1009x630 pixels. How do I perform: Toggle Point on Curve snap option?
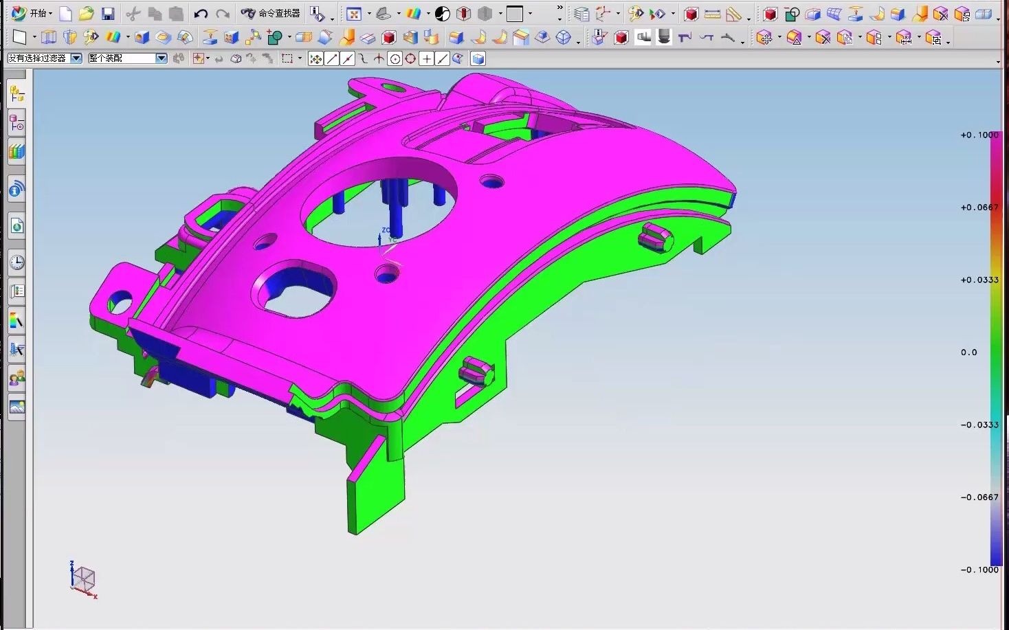[x=442, y=59]
